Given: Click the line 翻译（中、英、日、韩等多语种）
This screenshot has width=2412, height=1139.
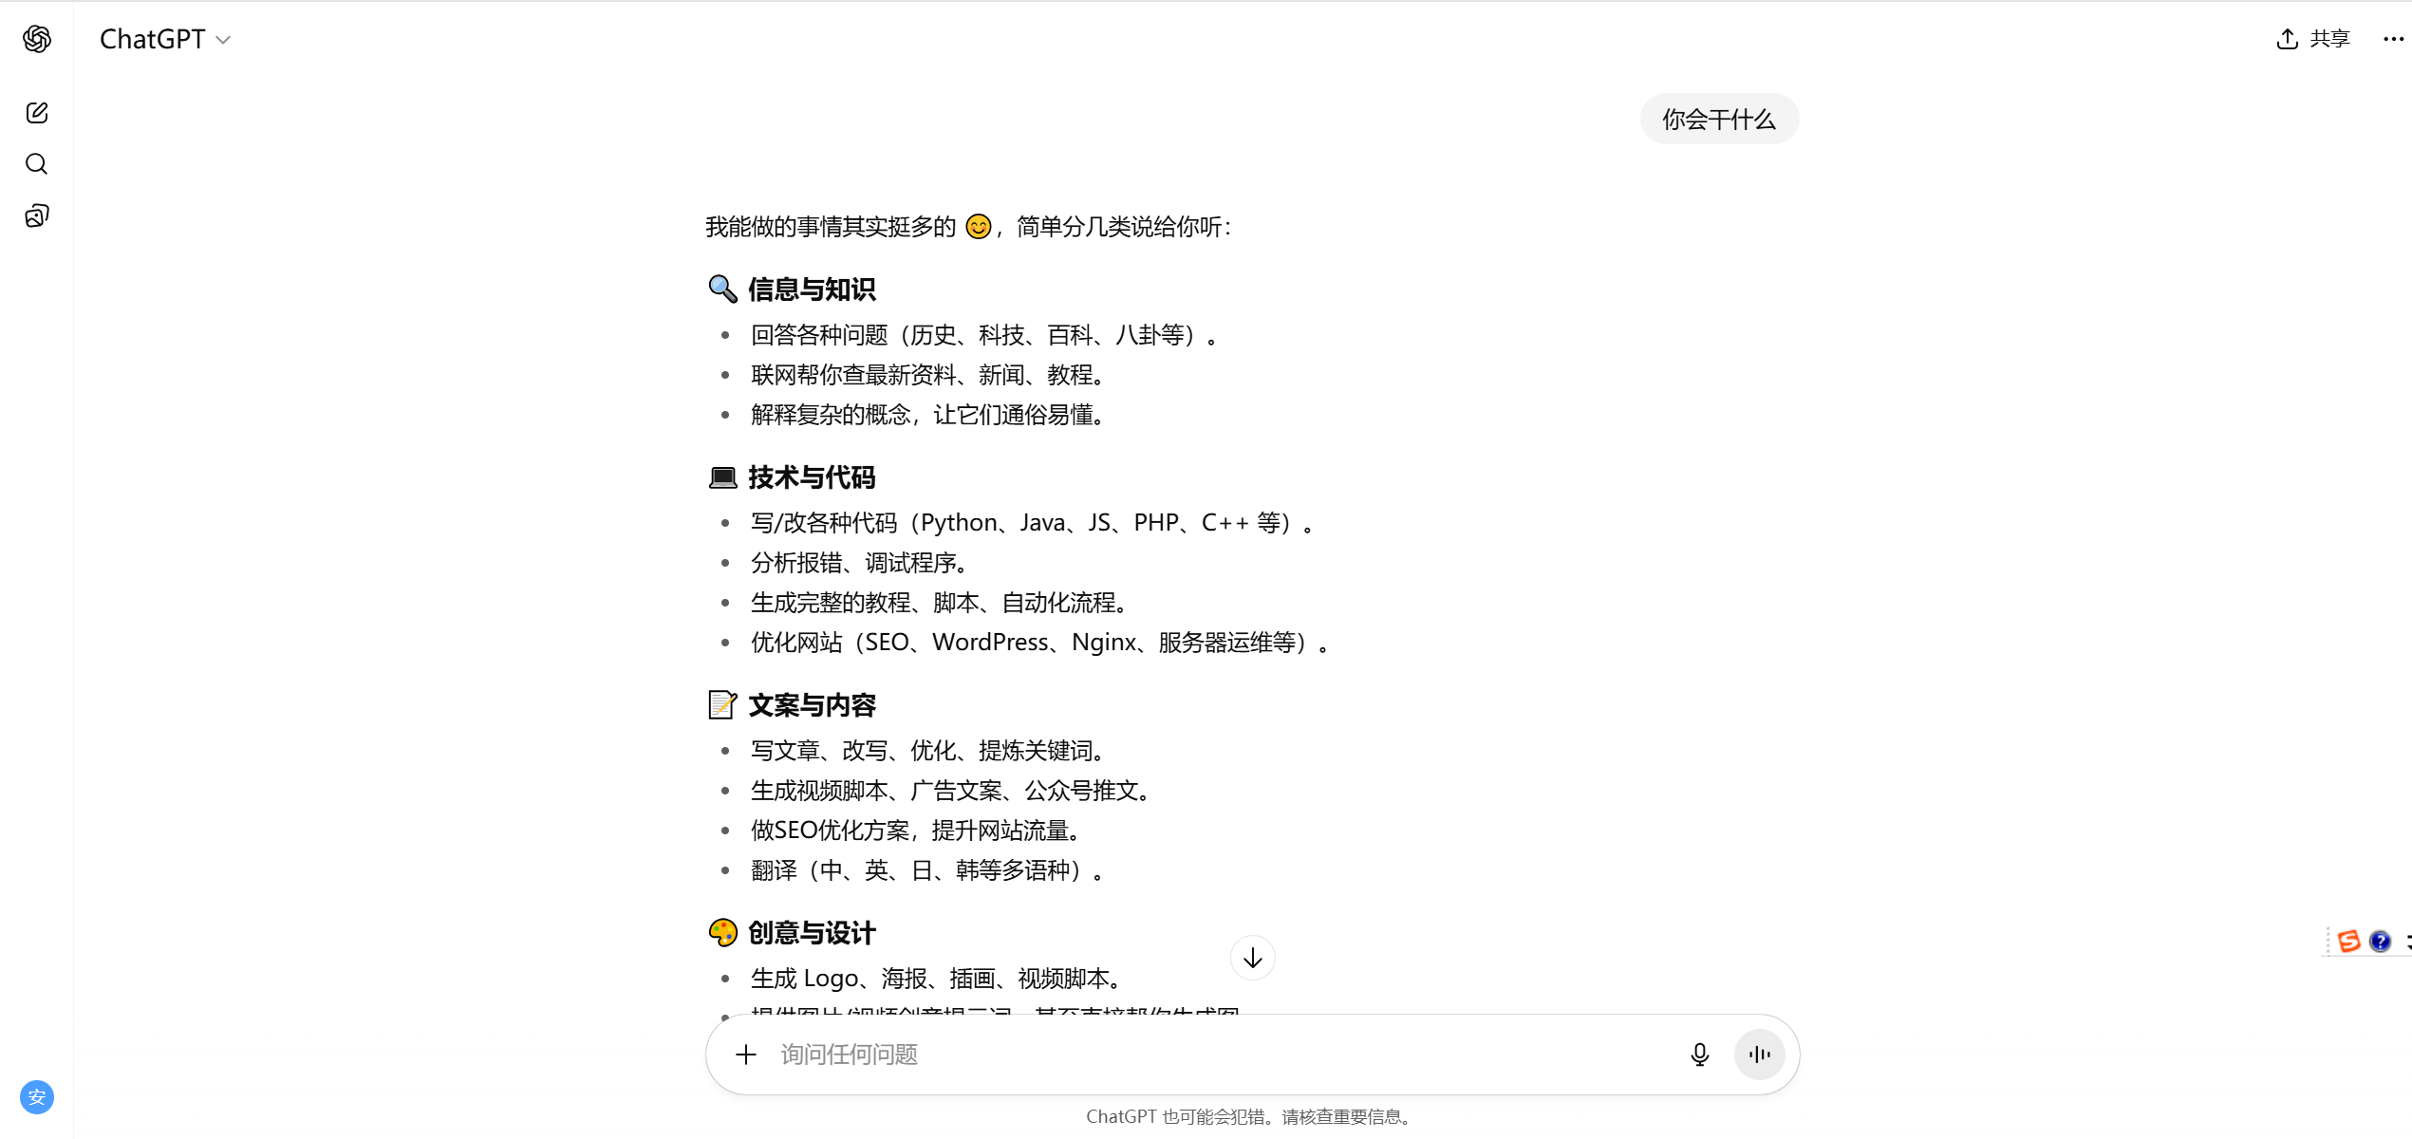Looking at the screenshot, I should point(928,870).
